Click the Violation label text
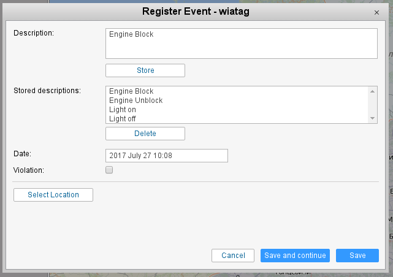This screenshot has height=277, width=393. [28, 170]
